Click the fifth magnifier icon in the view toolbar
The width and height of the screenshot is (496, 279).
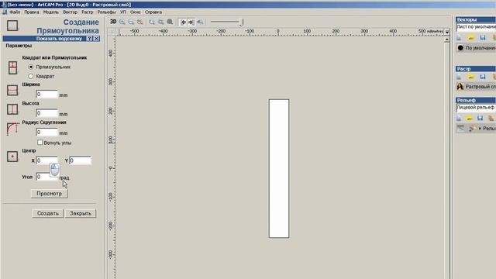(x=161, y=22)
